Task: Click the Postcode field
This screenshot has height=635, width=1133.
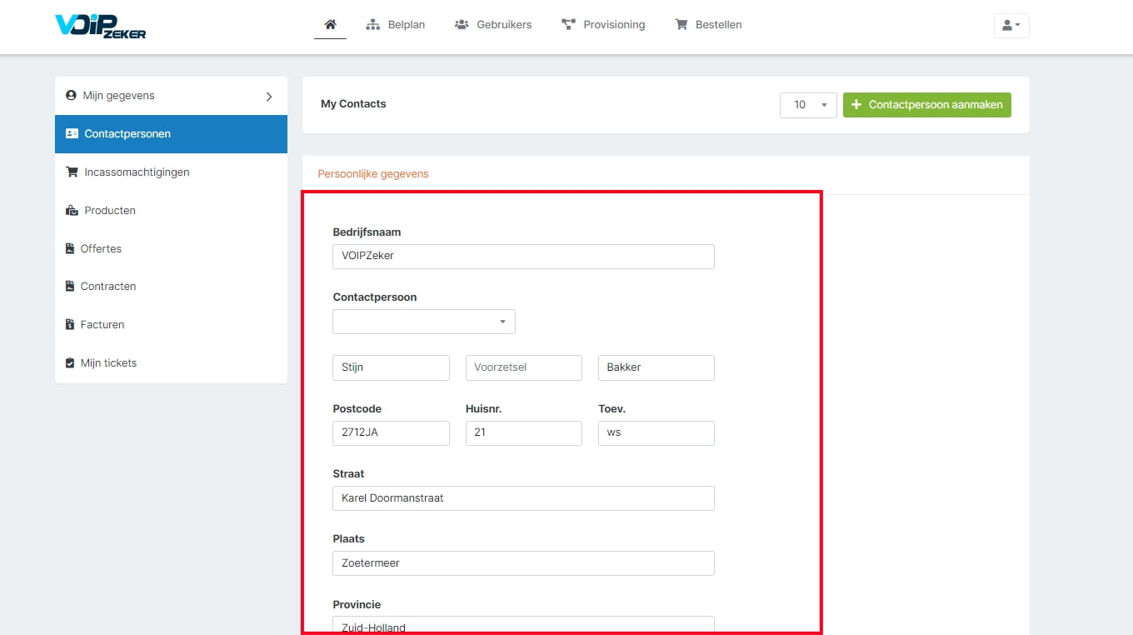Action: (x=391, y=433)
